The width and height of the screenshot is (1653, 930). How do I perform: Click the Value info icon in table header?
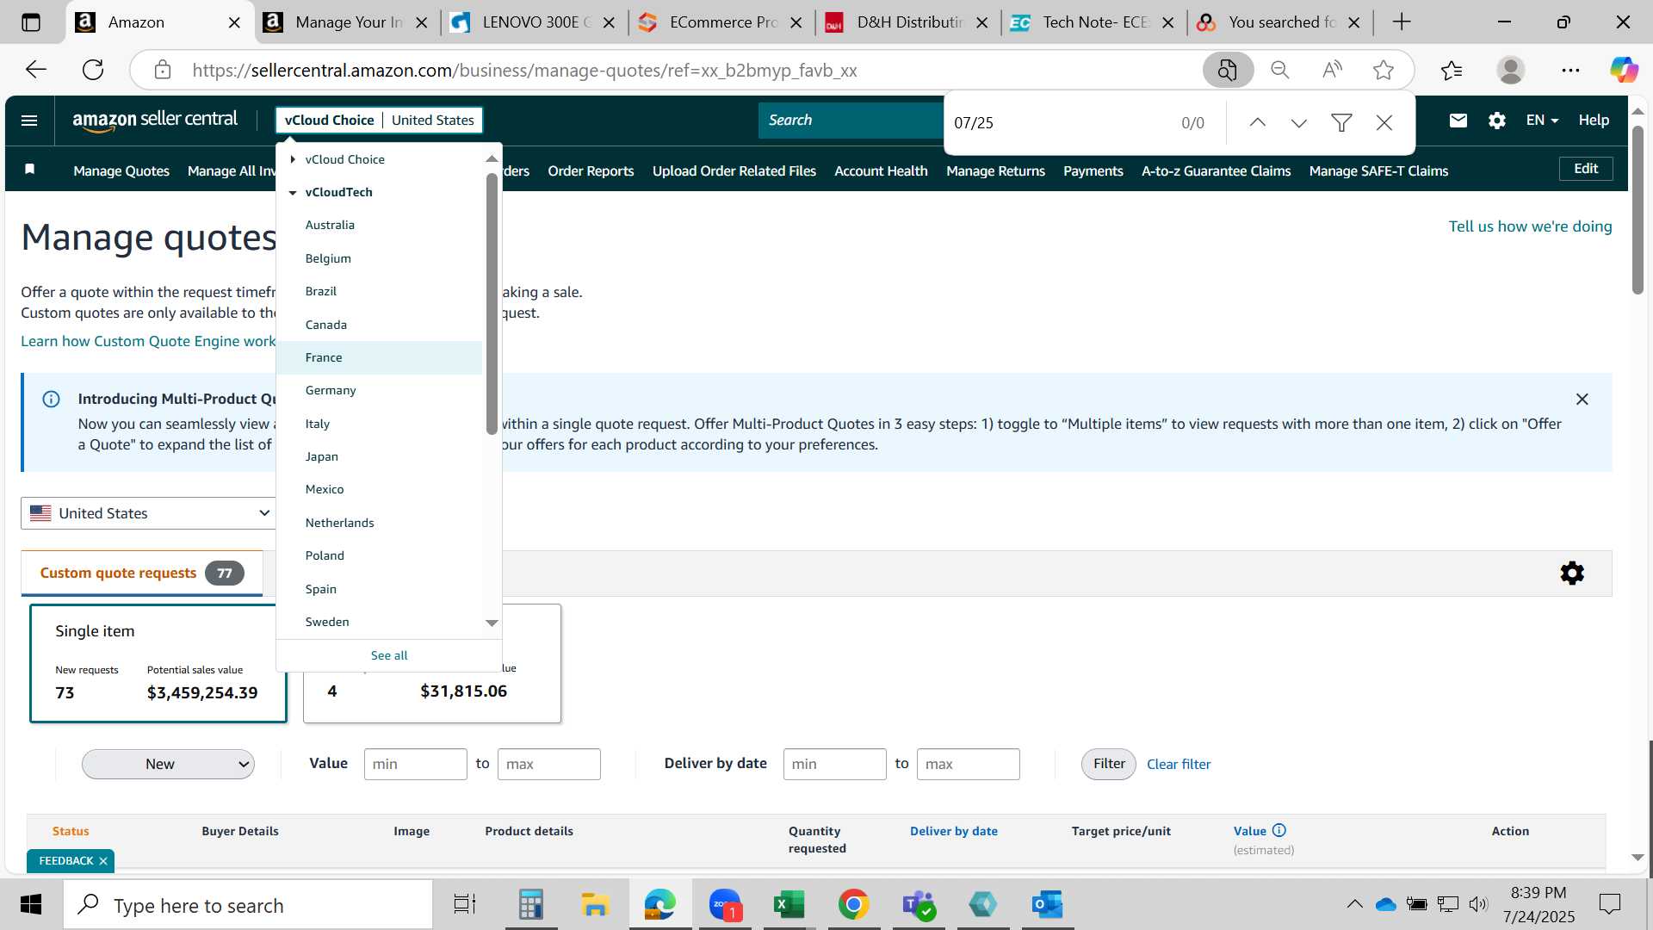1279,831
